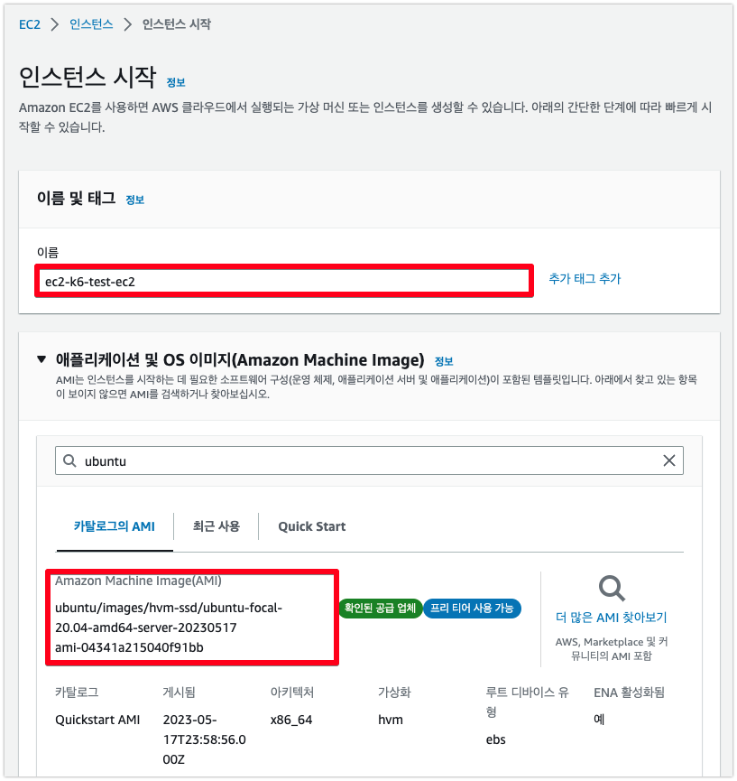Click the 확인된 공급 업체 badge
The width and height of the screenshot is (737, 781).
tap(380, 609)
